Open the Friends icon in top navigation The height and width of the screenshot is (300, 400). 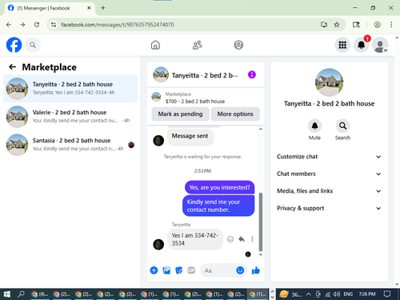197,45
